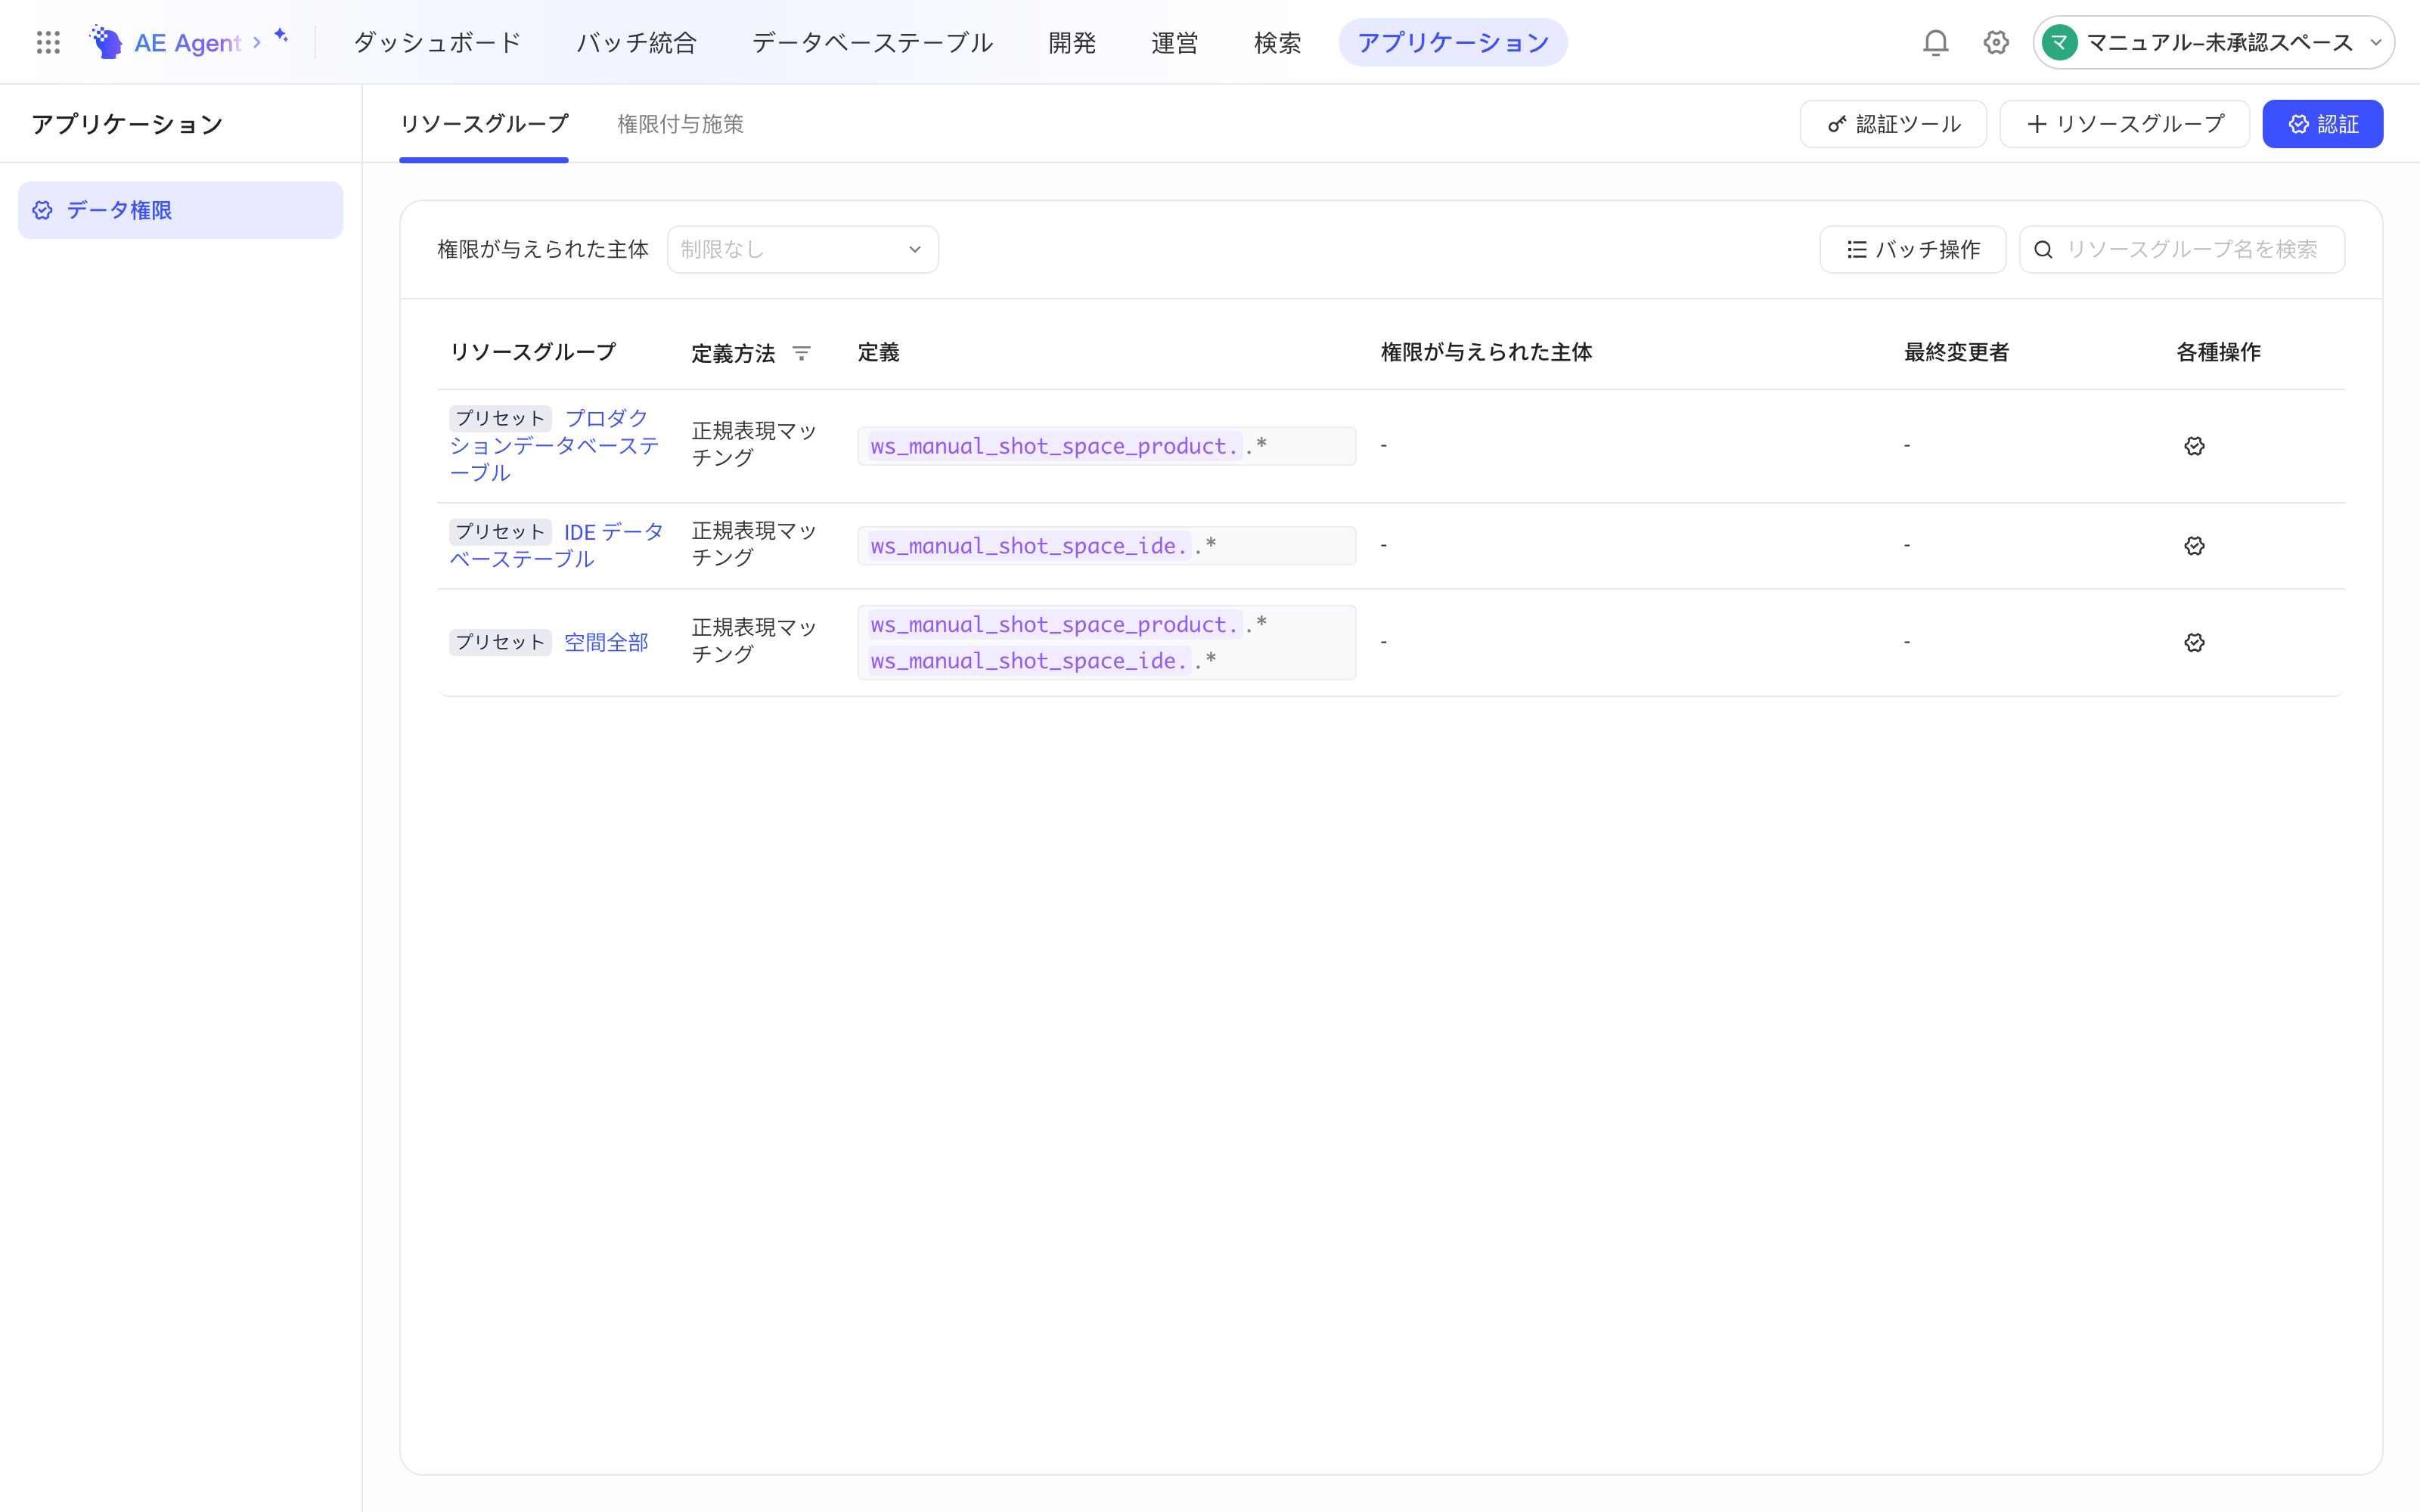Switch to the リソースグループ tab
This screenshot has height=1512, width=2420.
click(484, 124)
